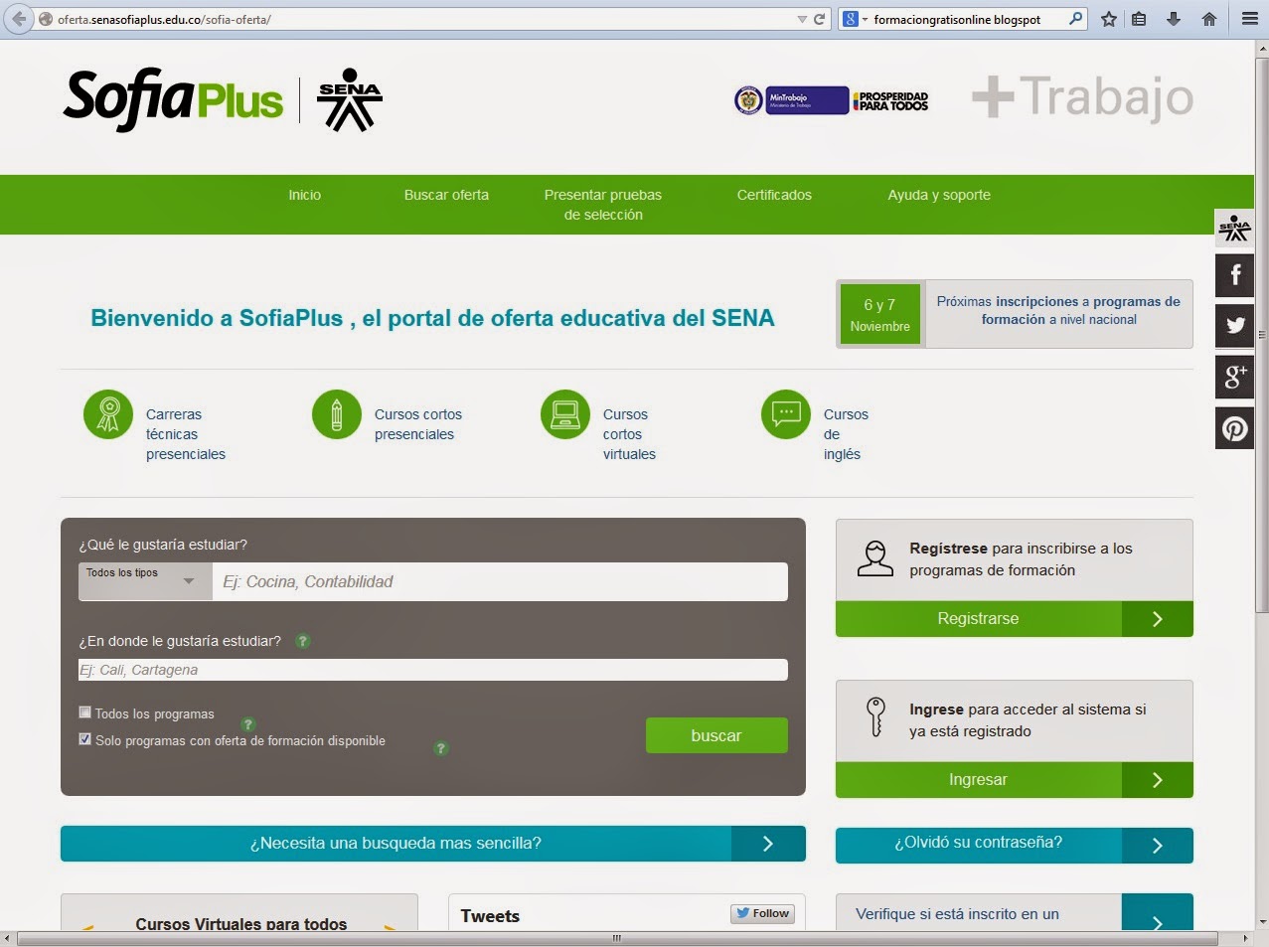This screenshot has height=947, width=1269.
Task: Enable the Todos los programas checkbox
Action: pyautogui.click(x=84, y=712)
